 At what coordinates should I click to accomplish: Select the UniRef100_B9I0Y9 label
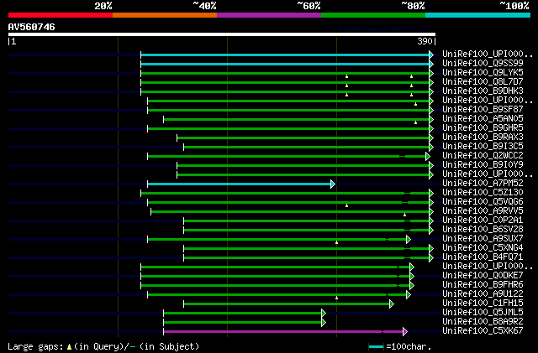click(x=483, y=164)
